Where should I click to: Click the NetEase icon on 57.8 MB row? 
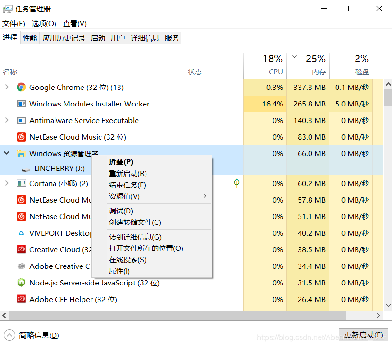click(x=21, y=200)
